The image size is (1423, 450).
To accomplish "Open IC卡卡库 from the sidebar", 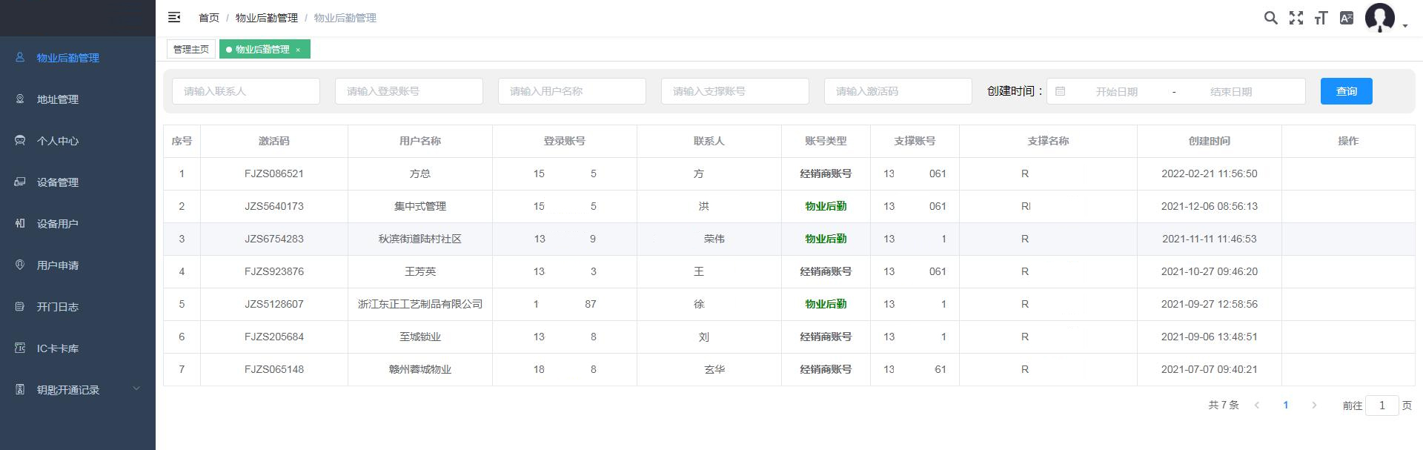I will [58, 348].
